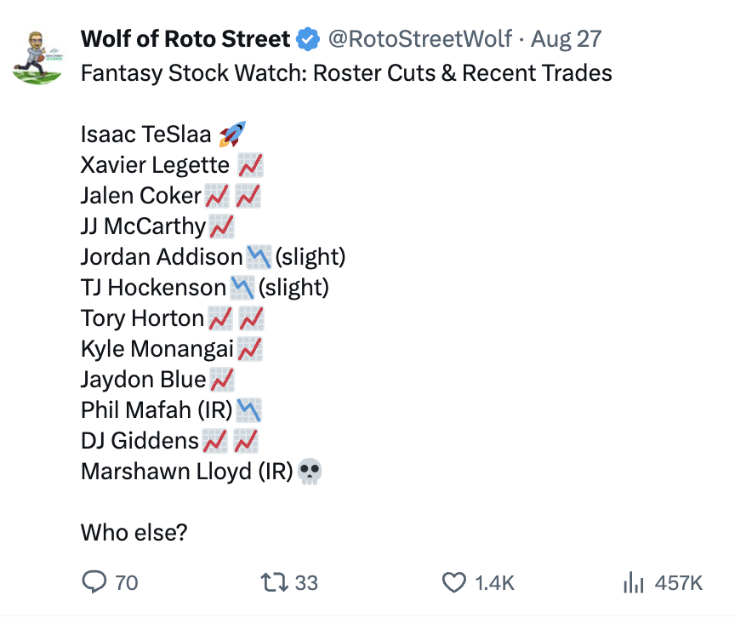Open the Aug 27 timestamp link
This screenshot has height=618, width=735.
pos(566,39)
